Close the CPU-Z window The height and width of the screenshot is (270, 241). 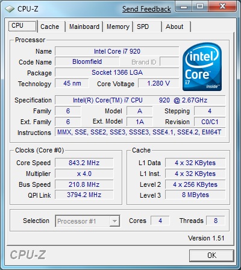[x=222, y=7]
